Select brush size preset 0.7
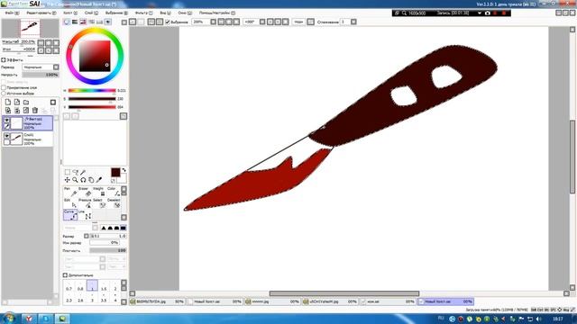 (69, 286)
